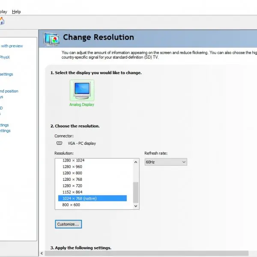257x257 pixels.
Task: Select the Analog Display monitor icon
Action: click(82, 90)
